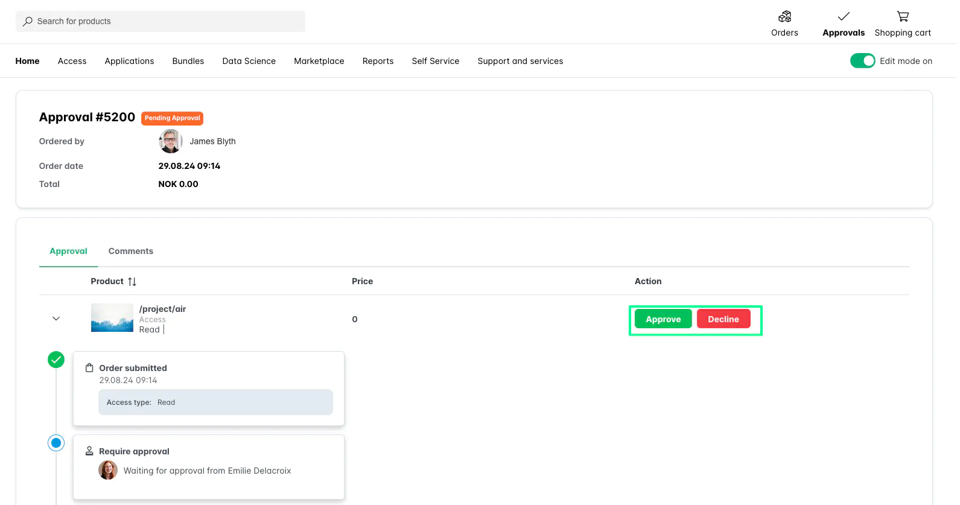Switch to the Comments tab
960x505 pixels.
coord(131,251)
